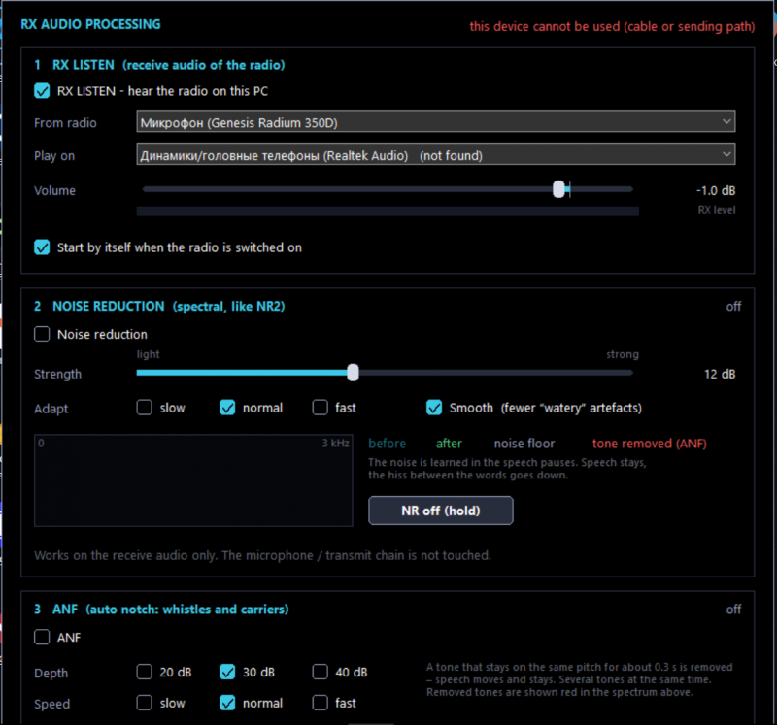Set ANF Speed to slow
Viewport: 777px width, 725px height.
(144, 703)
